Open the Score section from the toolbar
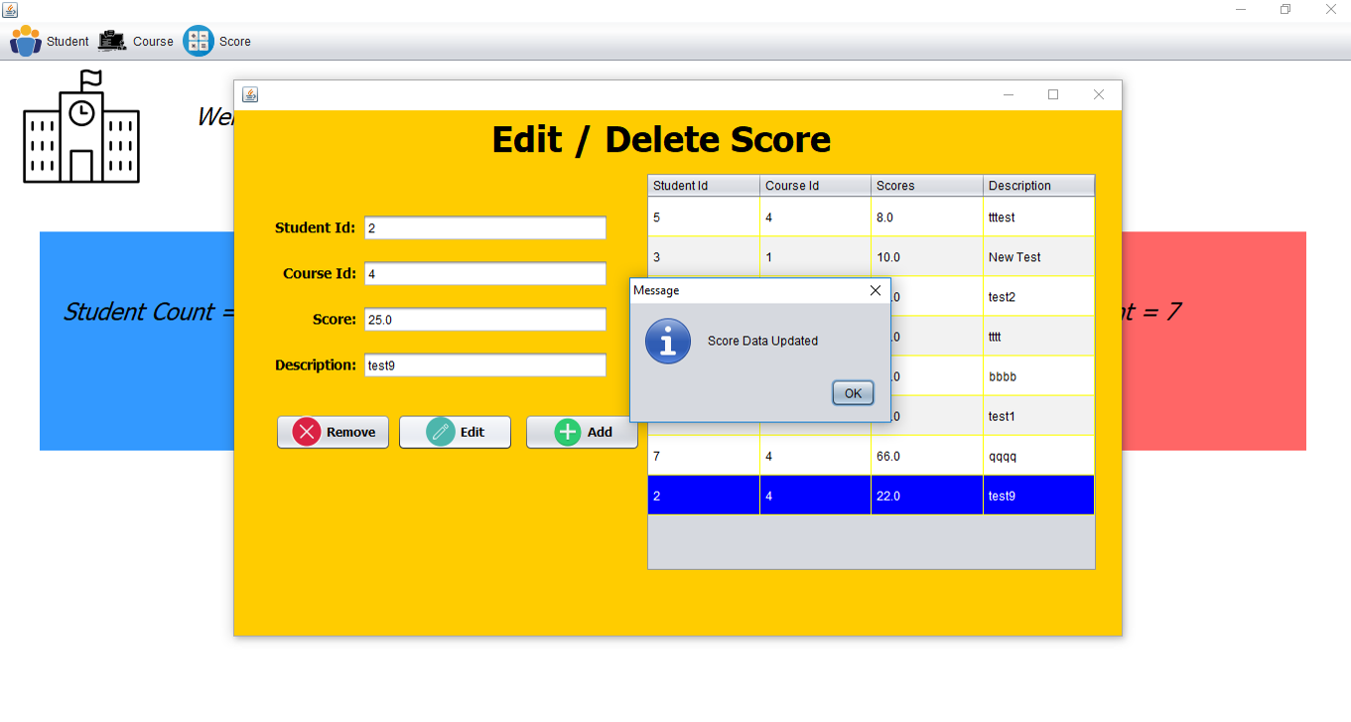This screenshot has height=722, width=1351. (x=217, y=41)
